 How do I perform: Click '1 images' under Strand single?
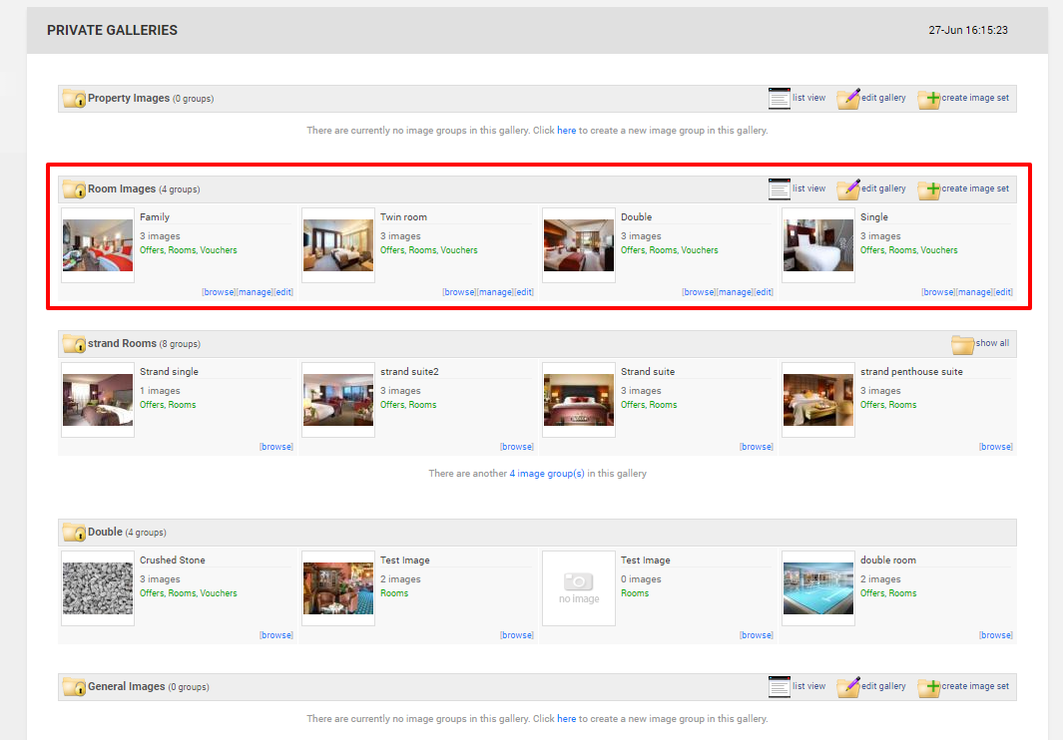160,391
